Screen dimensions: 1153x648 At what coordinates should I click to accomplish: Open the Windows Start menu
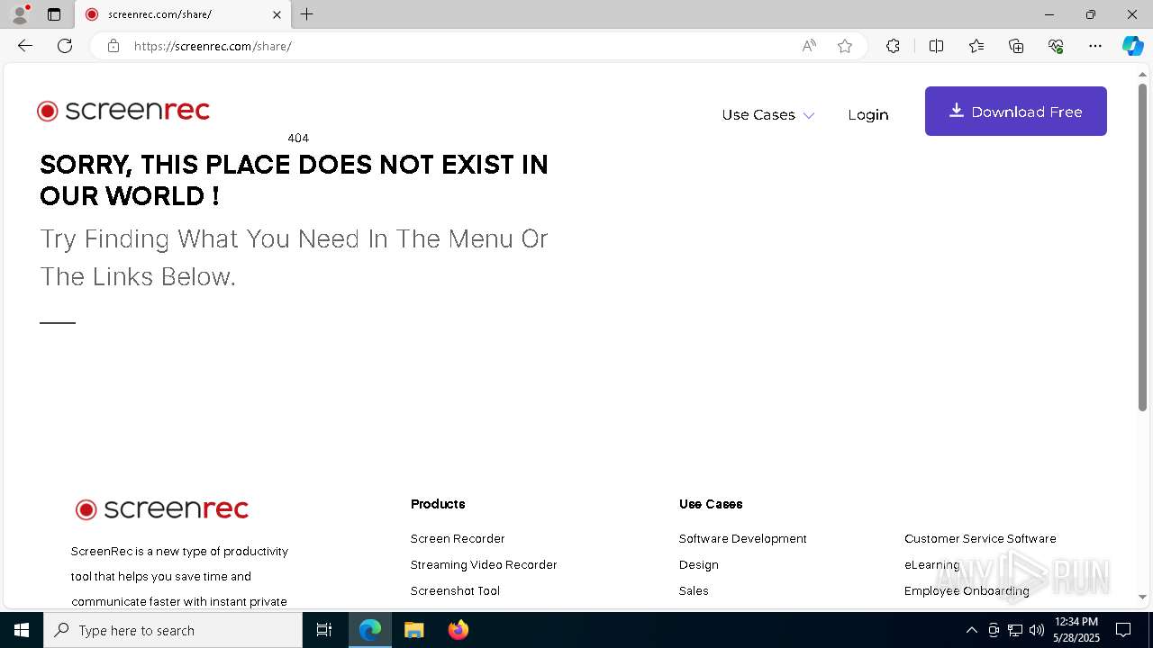[22, 630]
